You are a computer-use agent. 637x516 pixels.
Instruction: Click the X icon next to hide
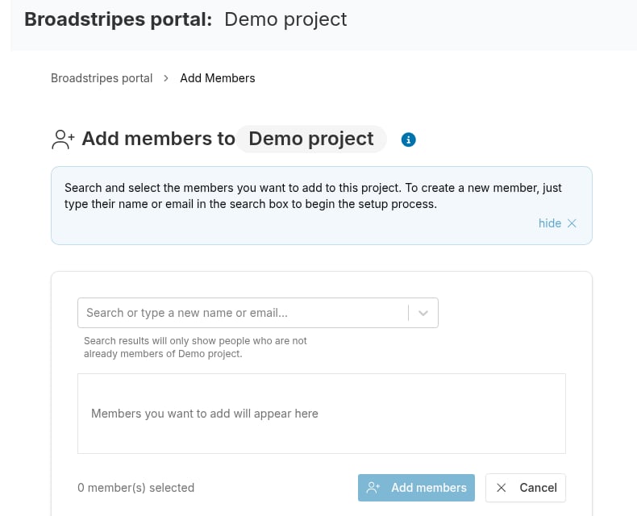pyautogui.click(x=572, y=223)
